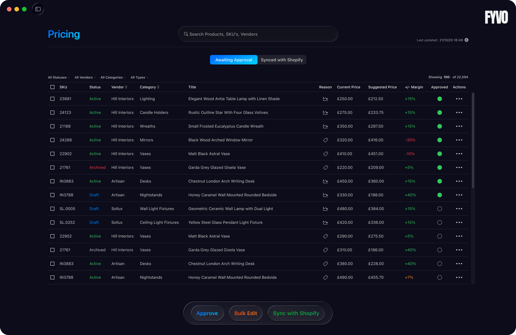Open actions menu for SL.0005 row
The height and width of the screenshot is (335, 516).
(x=459, y=209)
